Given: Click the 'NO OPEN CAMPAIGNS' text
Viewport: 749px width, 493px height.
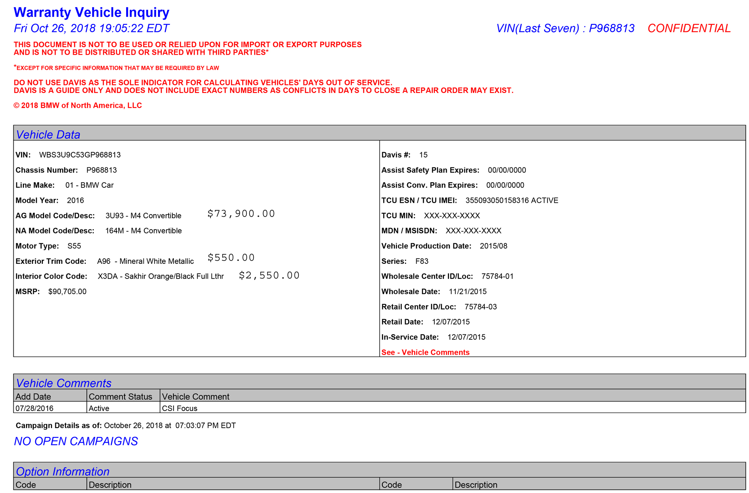Looking at the screenshot, I should click(76, 441).
